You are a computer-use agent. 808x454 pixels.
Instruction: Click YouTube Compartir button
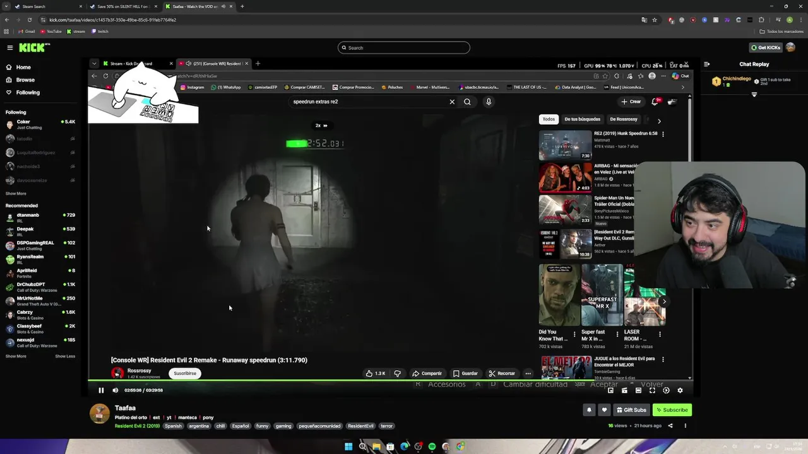[x=427, y=373]
